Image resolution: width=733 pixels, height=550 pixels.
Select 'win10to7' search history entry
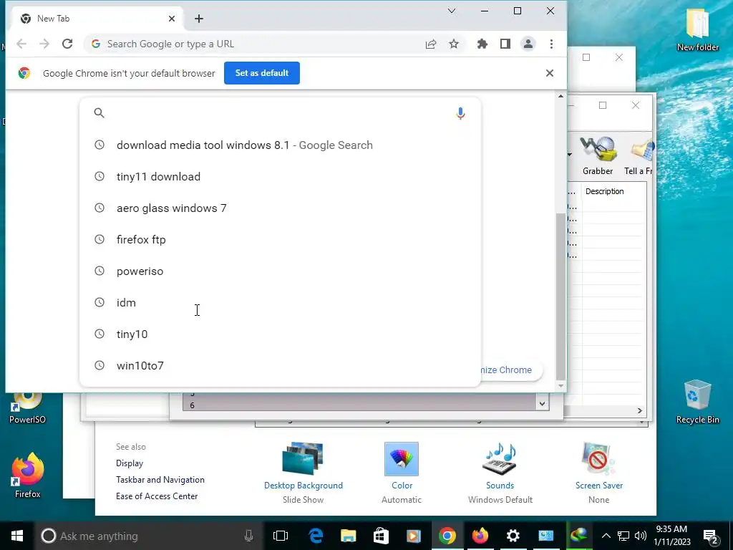point(280,366)
